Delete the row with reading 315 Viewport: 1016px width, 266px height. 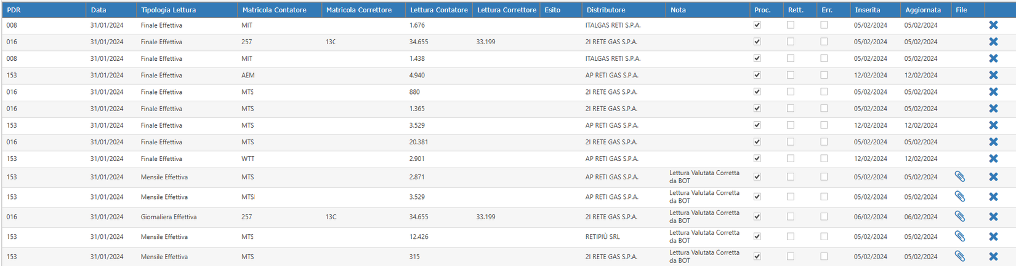click(993, 257)
